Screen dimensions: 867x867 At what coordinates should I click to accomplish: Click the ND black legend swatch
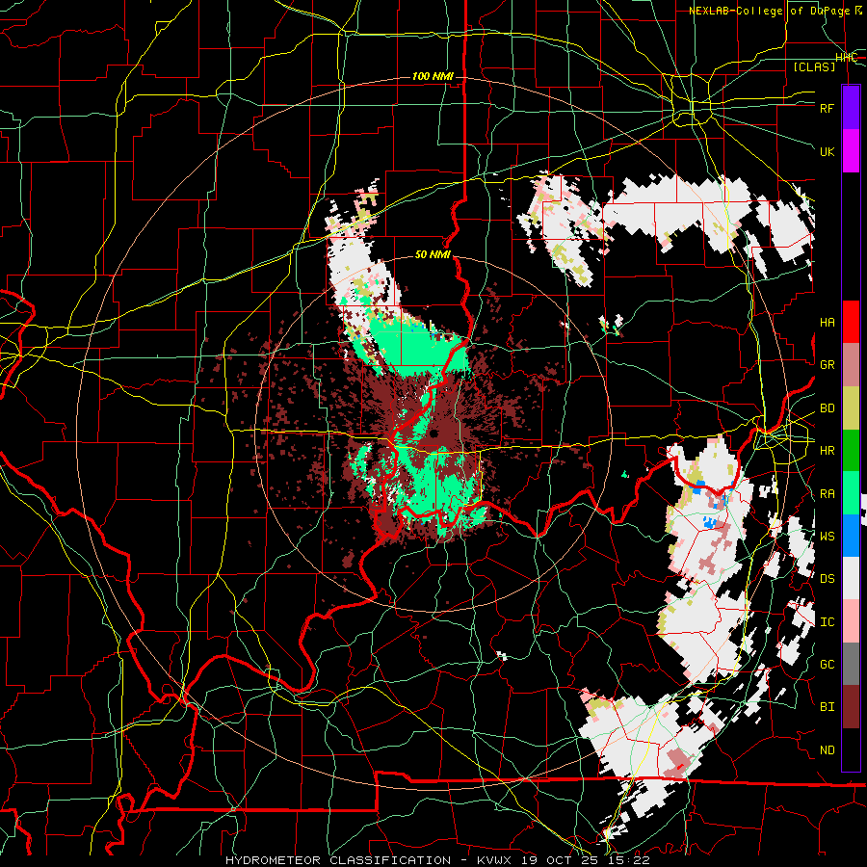(851, 749)
